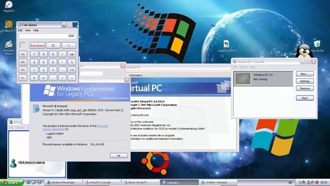This screenshot has height=186, width=330.
Task: Click the calculator M+ button
Action: pos(23,78)
